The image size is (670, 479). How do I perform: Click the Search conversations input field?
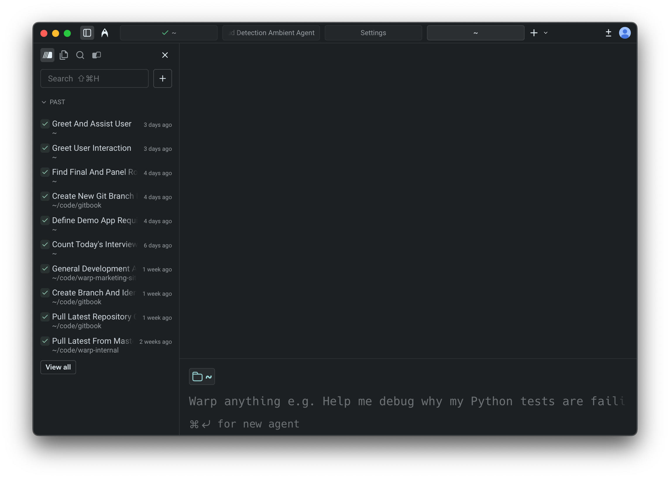94,78
